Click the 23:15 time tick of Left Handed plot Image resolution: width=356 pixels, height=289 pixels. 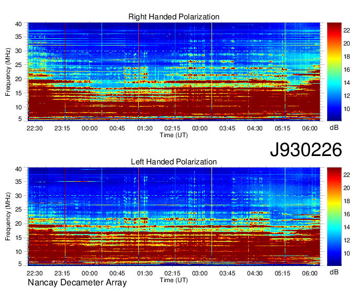[x=62, y=273]
